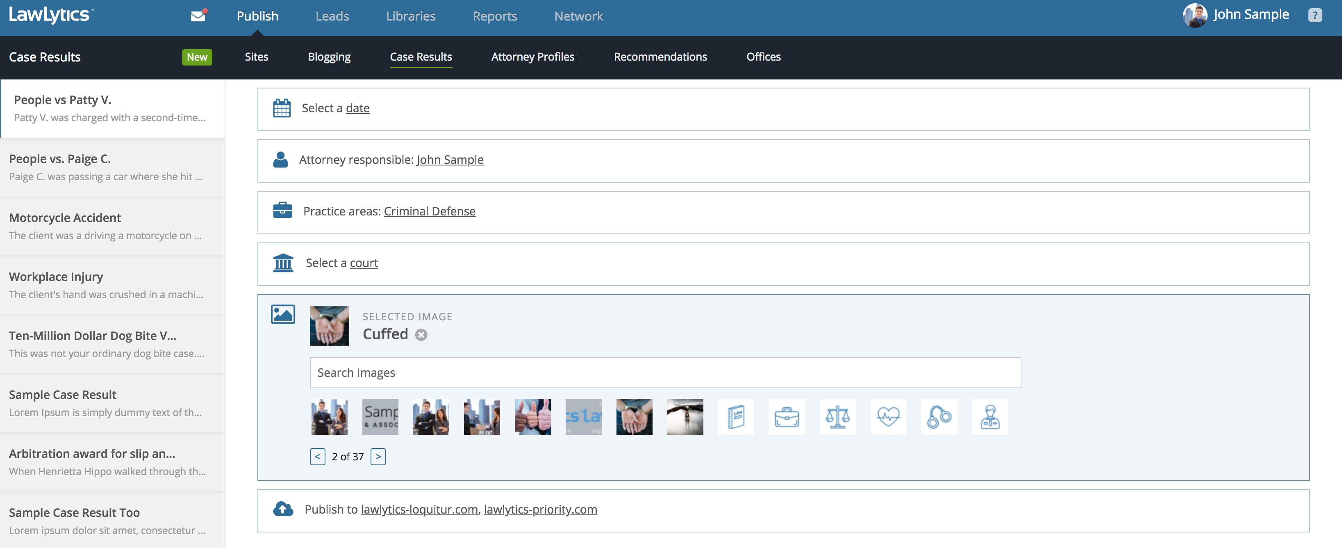1342x548 pixels.
Task: Open the Motorcycle Accident case result
Action: click(x=113, y=226)
